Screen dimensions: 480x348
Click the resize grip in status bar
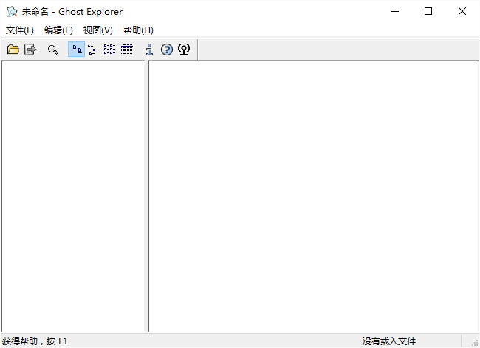pos(475,343)
